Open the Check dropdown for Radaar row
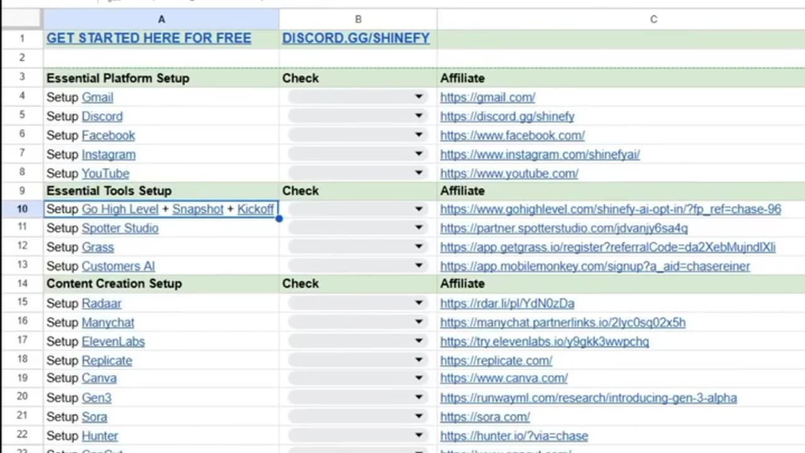 (x=357, y=303)
